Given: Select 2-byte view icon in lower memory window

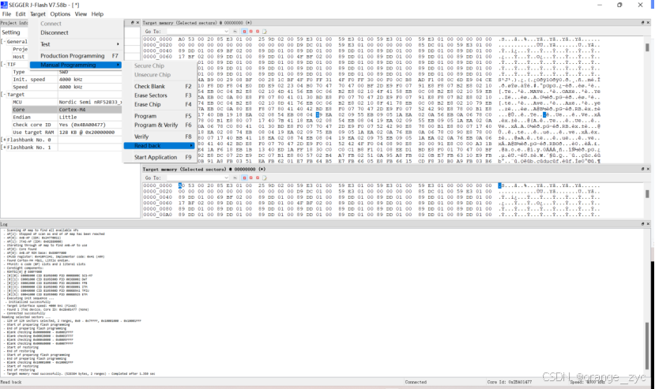Looking at the screenshot, I should (x=251, y=178).
